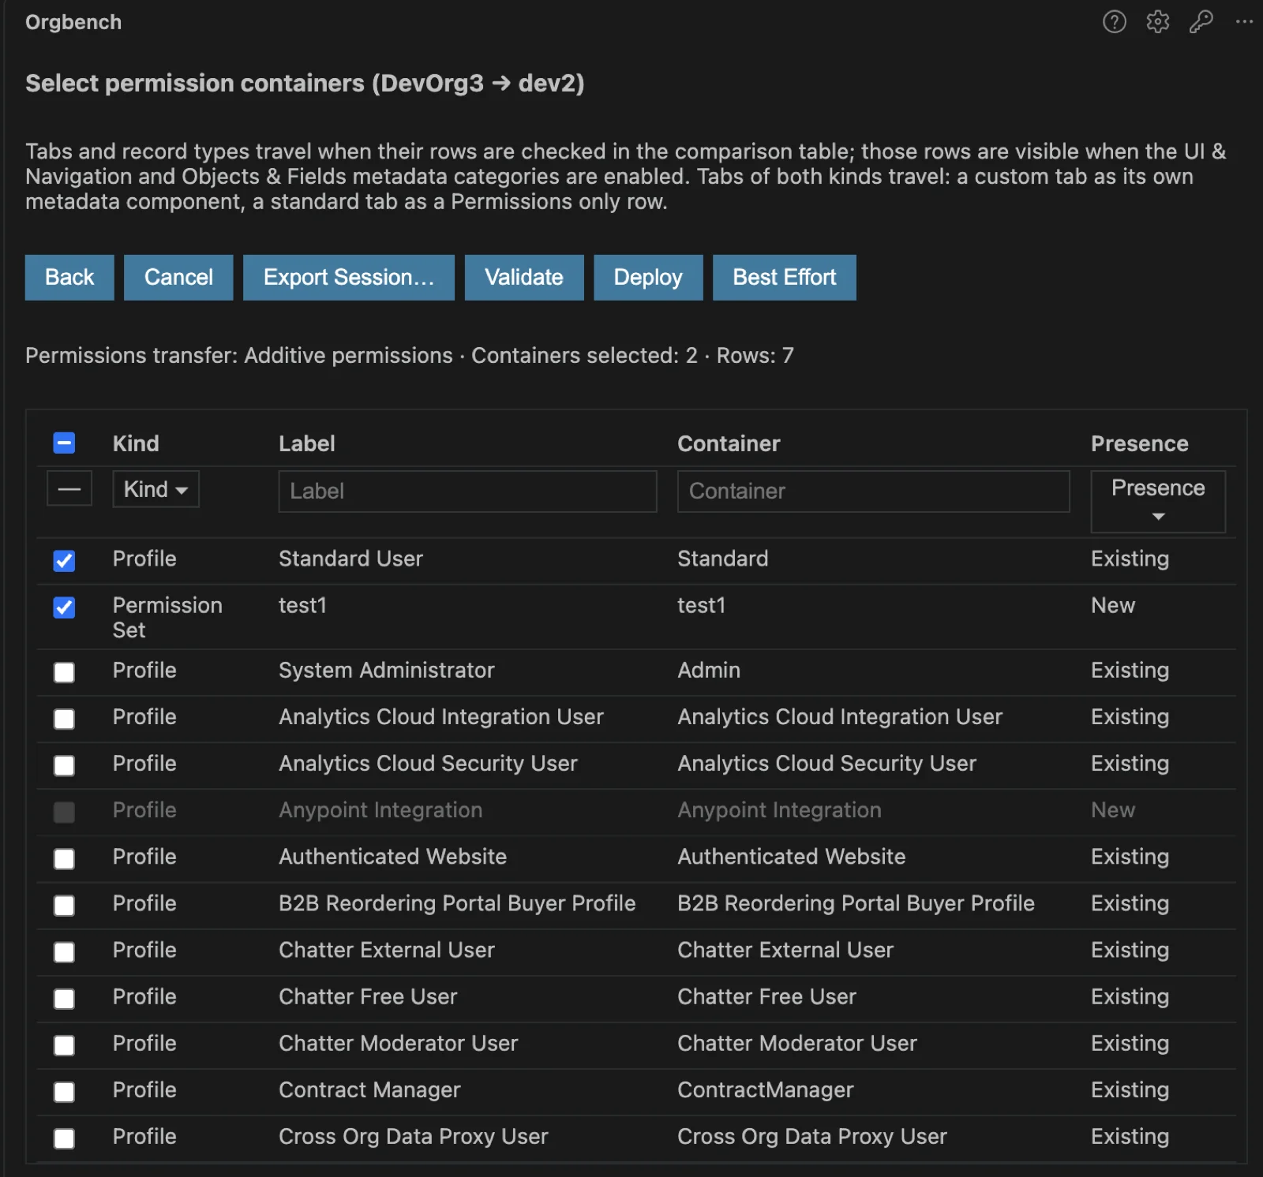Click the 'Admin' container cell

tap(709, 670)
